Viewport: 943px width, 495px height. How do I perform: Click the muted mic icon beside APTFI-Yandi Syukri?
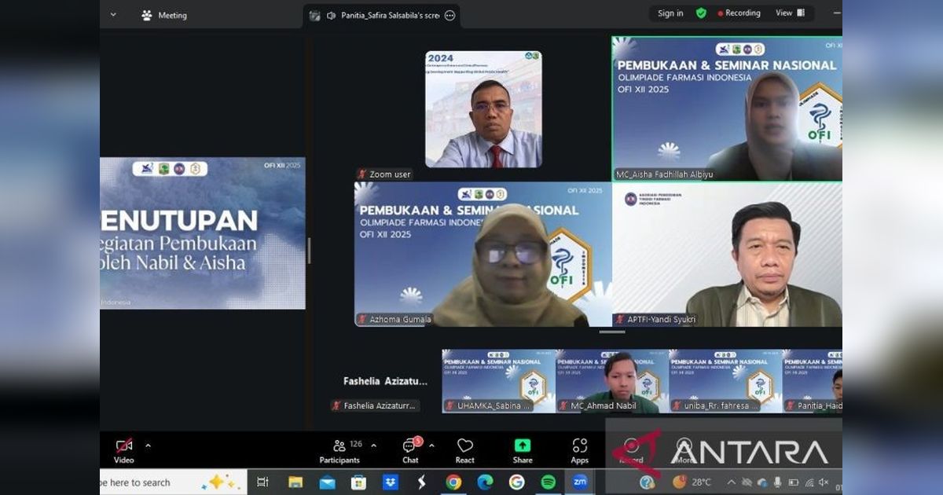[620, 319]
